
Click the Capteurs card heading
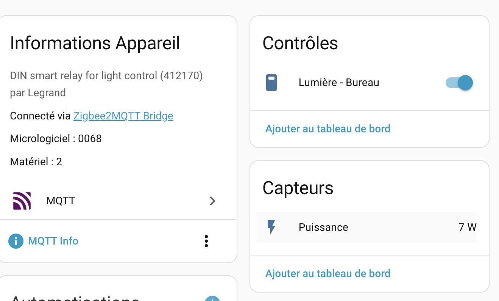[x=298, y=188]
